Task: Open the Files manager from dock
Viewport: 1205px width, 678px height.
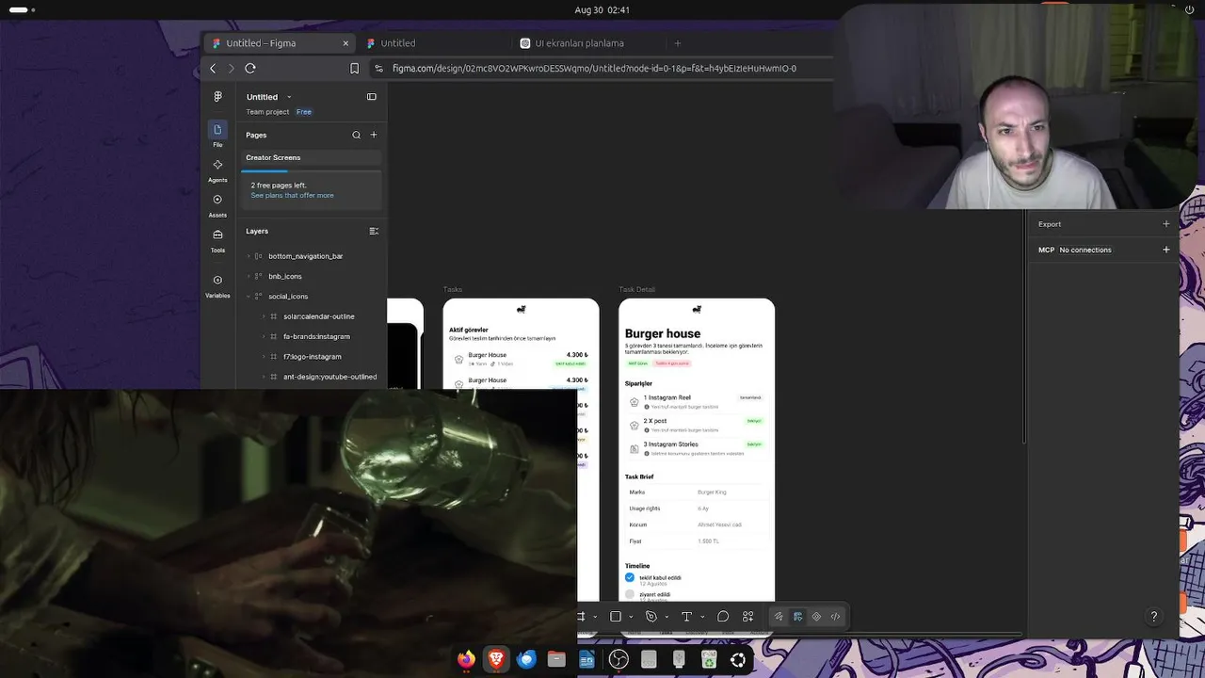Action: (556, 659)
